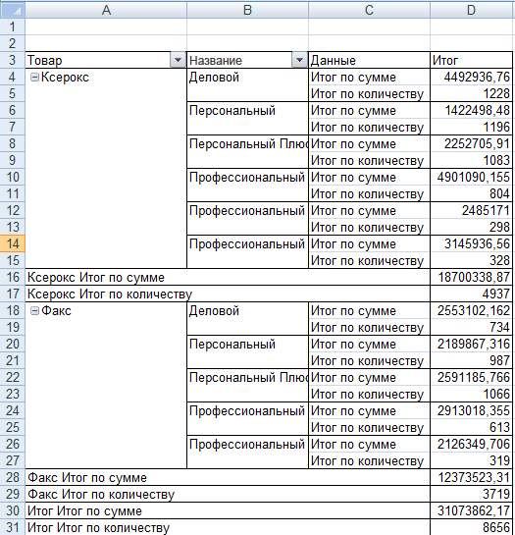Select column D header
The image size is (515, 535).
click(471, 10)
